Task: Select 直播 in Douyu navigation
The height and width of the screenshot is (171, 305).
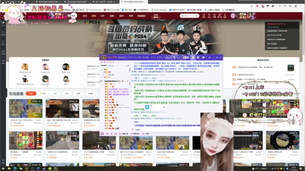Action: 94,16
